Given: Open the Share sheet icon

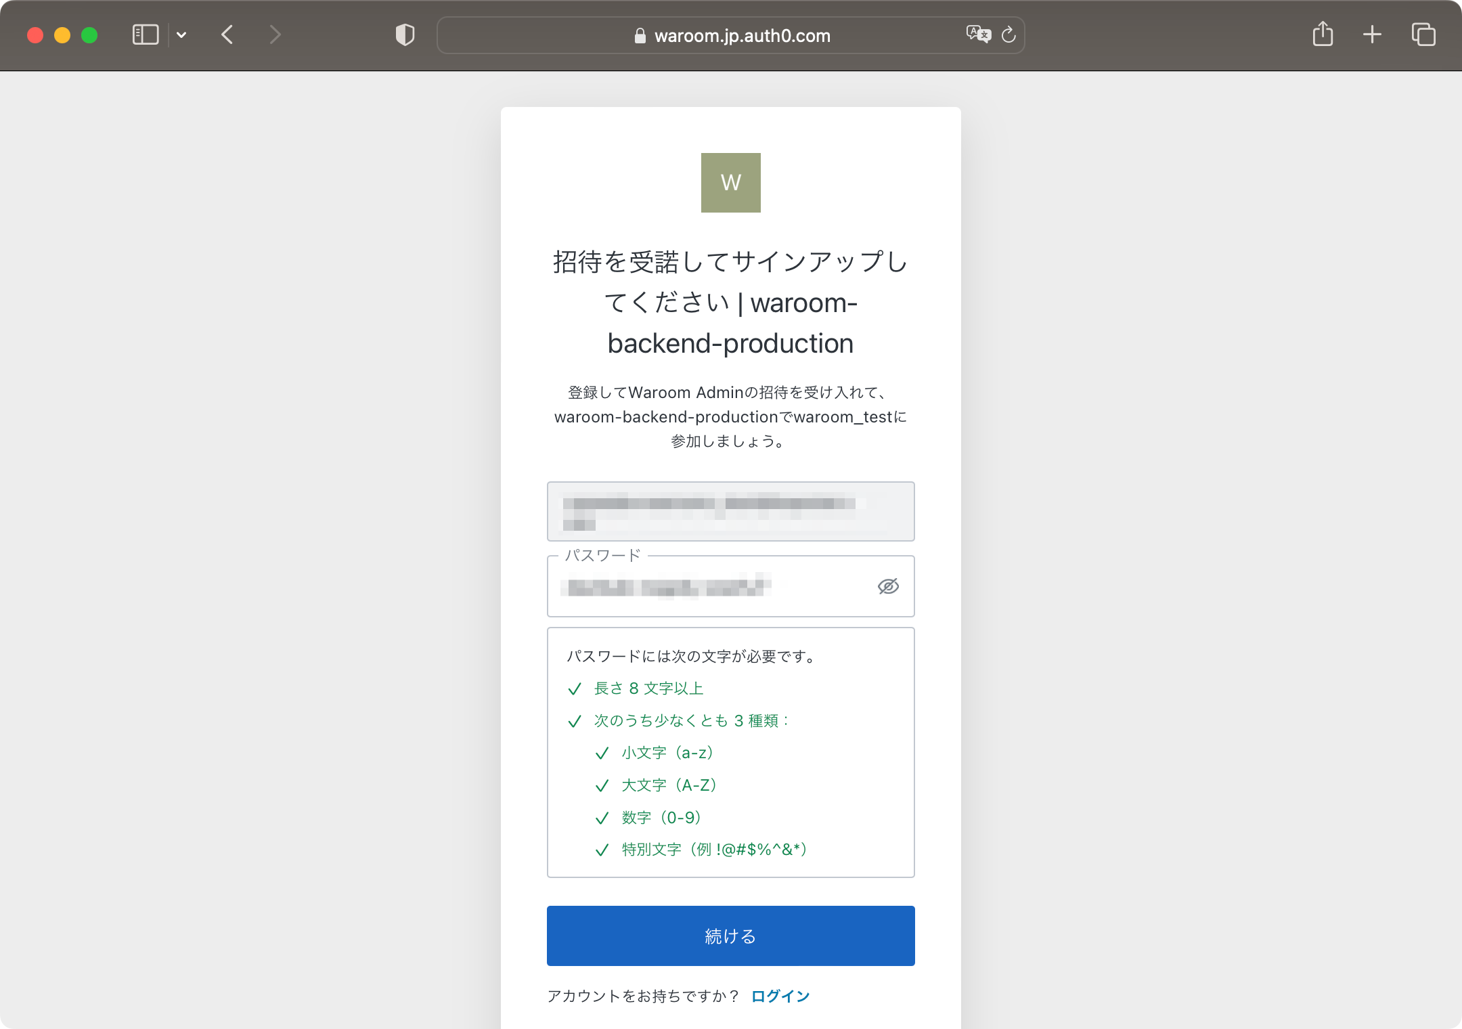Looking at the screenshot, I should [1323, 35].
